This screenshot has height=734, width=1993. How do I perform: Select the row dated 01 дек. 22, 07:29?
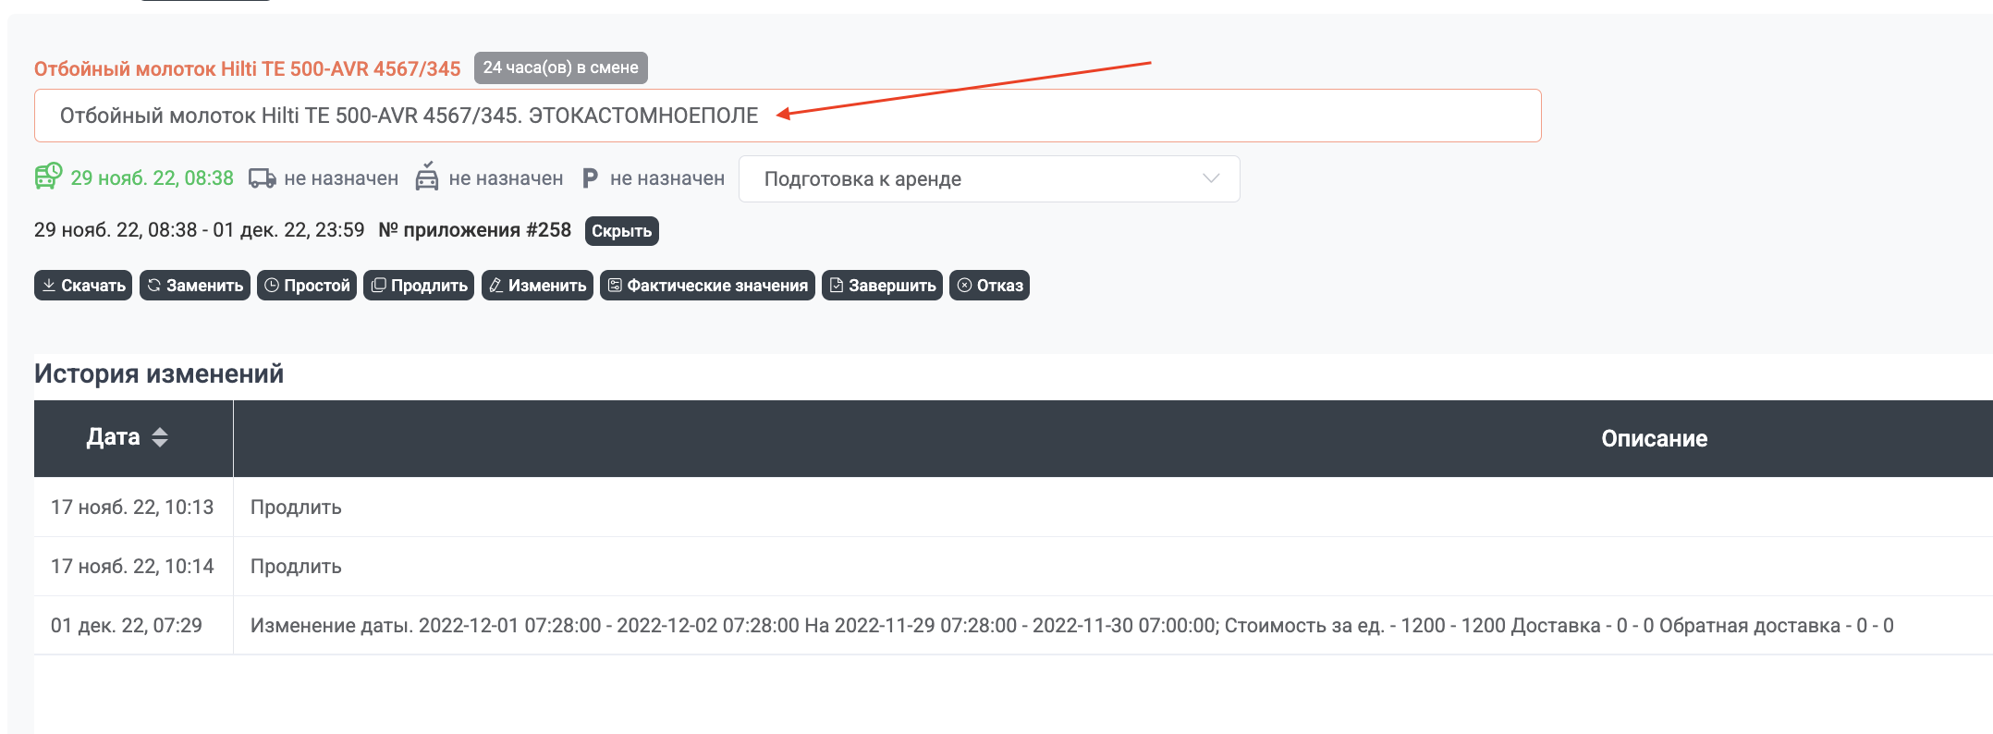pyautogui.click(x=1013, y=625)
